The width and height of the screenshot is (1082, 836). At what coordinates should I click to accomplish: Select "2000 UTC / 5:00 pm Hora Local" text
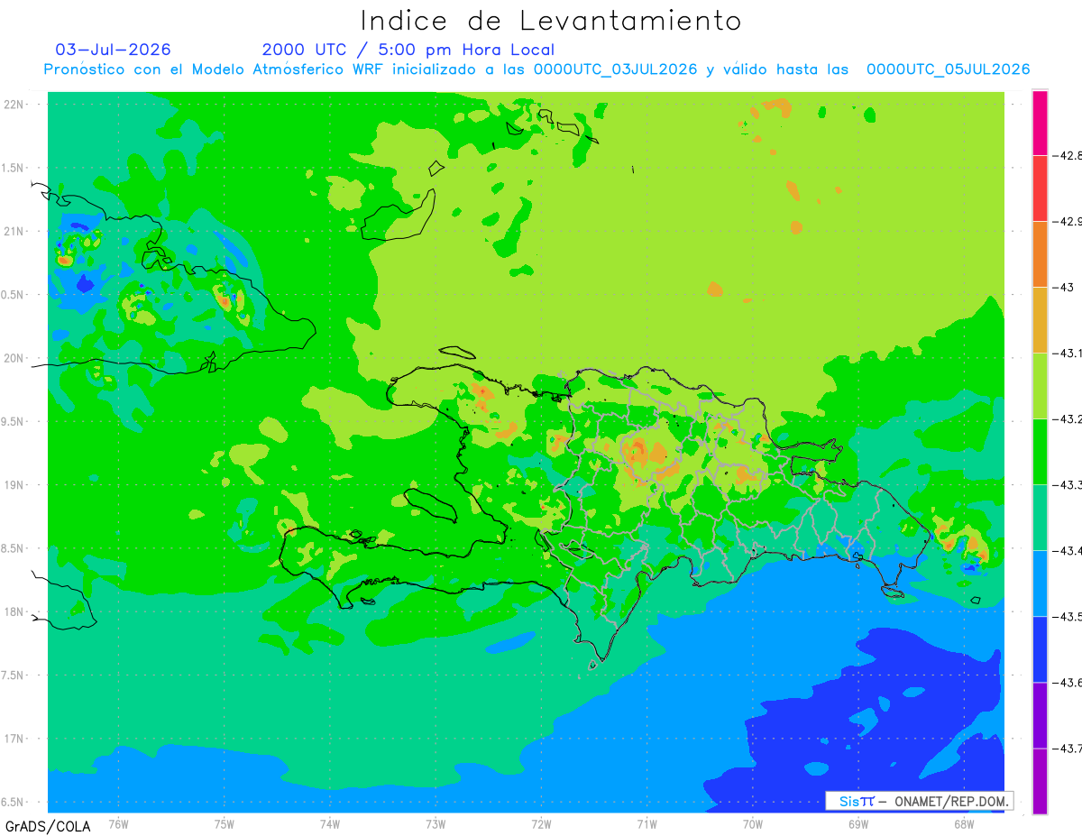pos(408,50)
